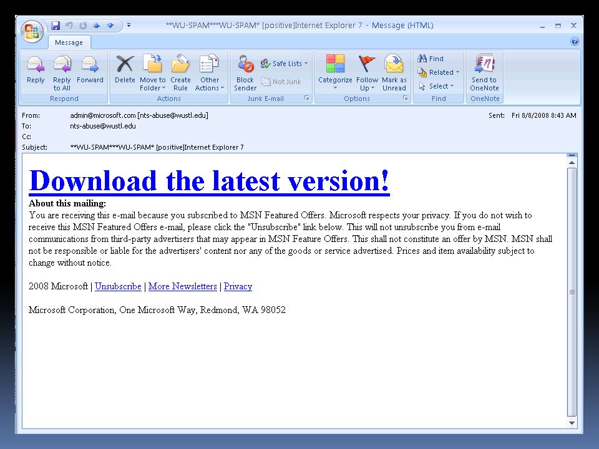The width and height of the screenshot is (599, 449).
Task: Click the subject line text
Action: (x=157, y=147)
